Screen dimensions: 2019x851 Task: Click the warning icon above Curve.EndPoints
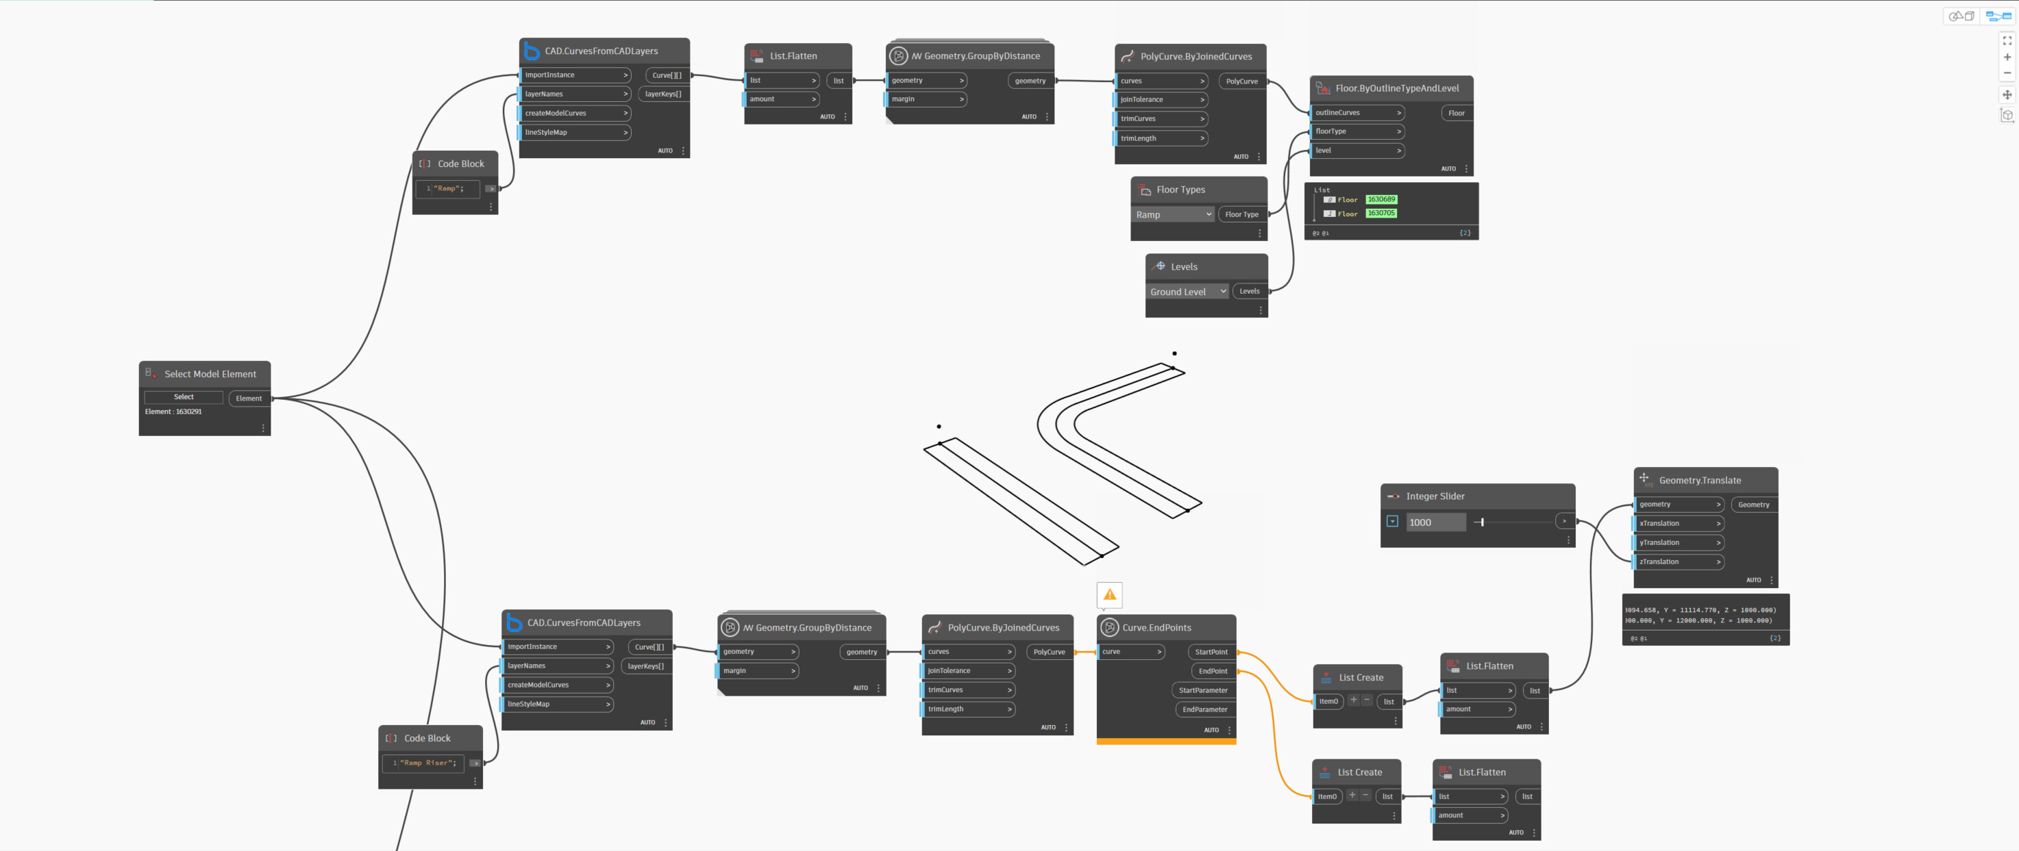click(x=1109, y=595)
